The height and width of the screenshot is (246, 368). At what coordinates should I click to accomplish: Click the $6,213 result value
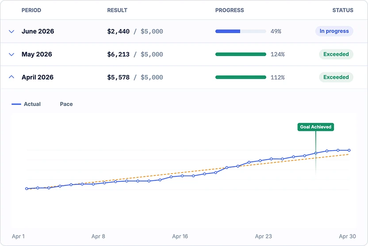click(x=118, y=54)
